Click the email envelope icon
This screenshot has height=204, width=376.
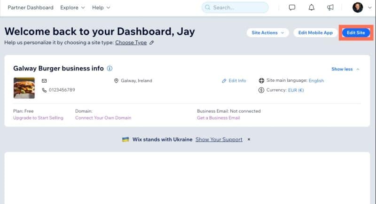coord(44,81)
